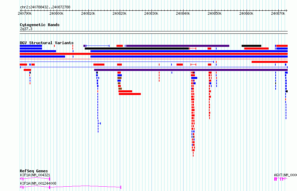Image resolution: width=297 pixels, height=191 pixels.
Task: Click the 240820k ruler label
Action: coord(119,13)
